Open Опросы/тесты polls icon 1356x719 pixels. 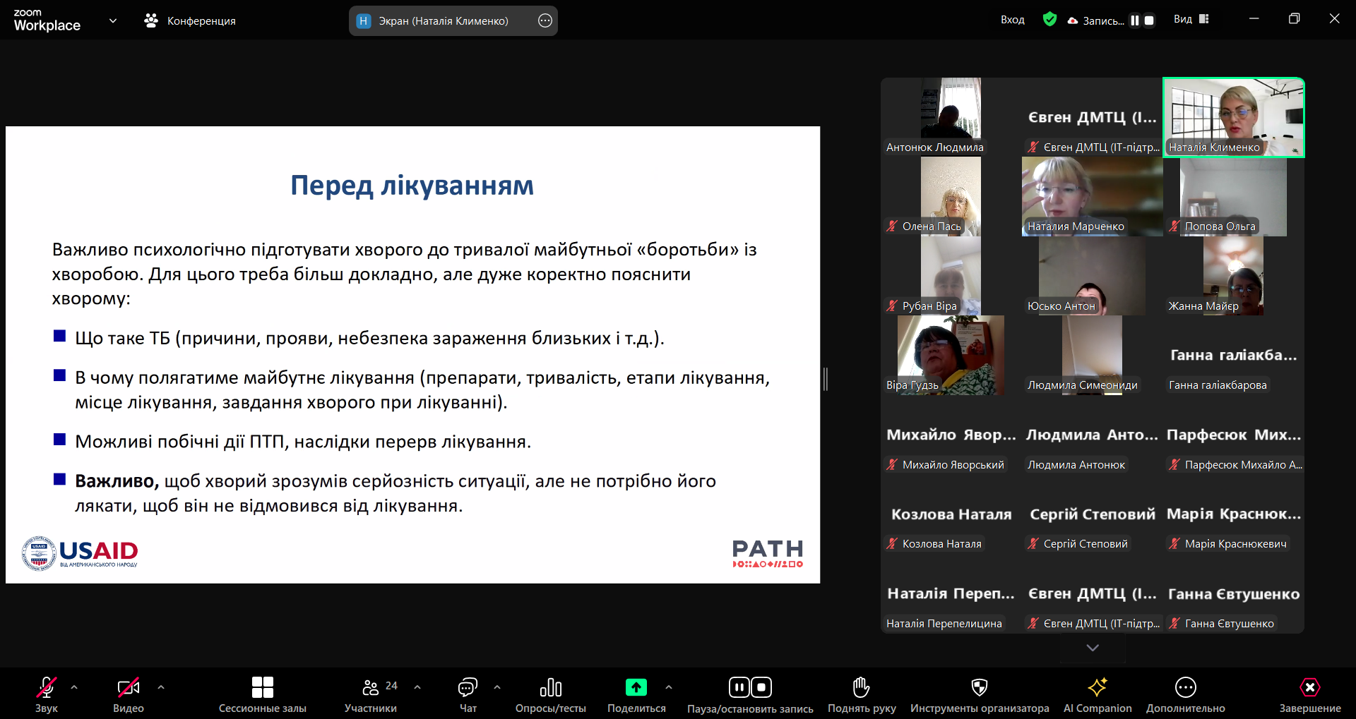[550, 687]
